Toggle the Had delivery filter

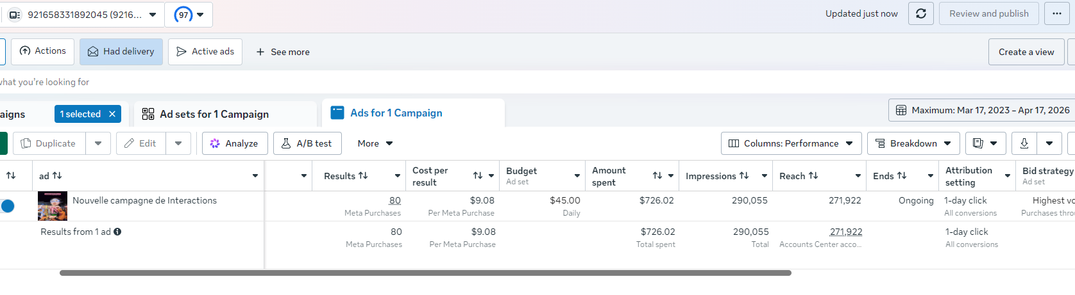(x=121, y=51)
